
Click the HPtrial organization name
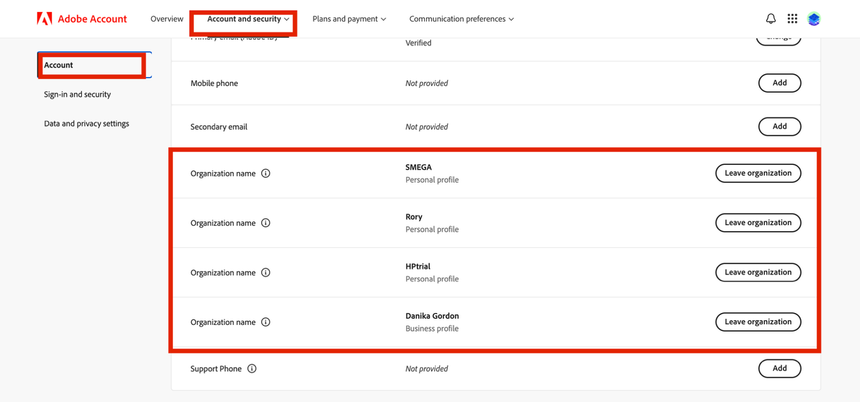pos(418,267)
